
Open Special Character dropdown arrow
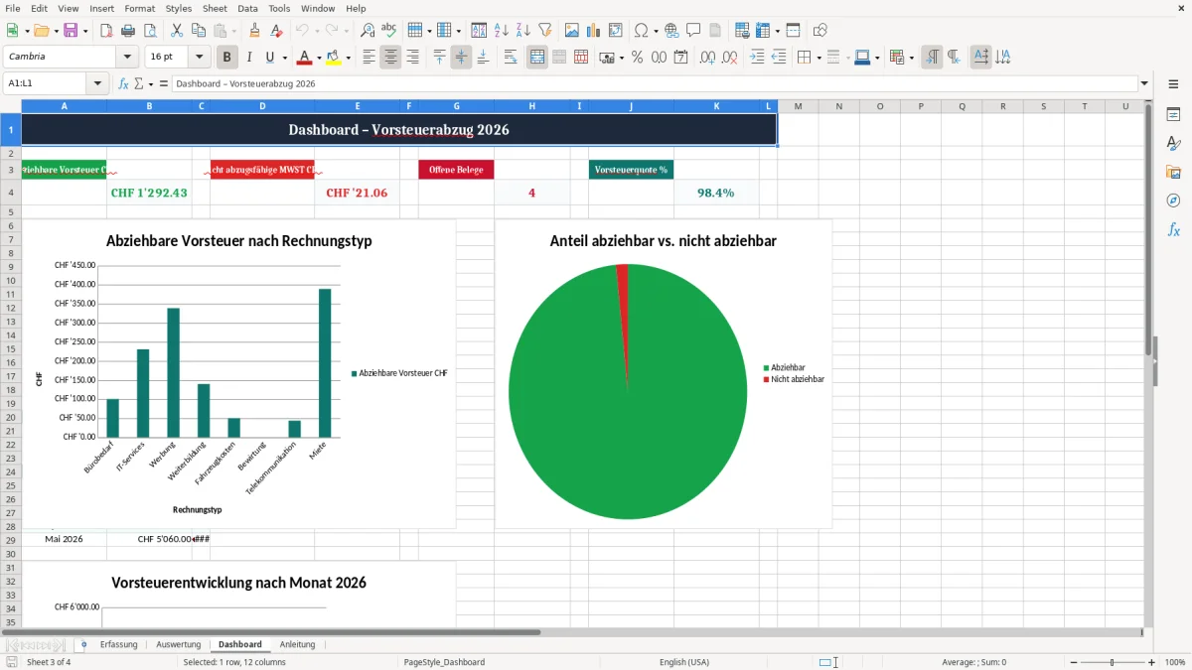(657, 31)
